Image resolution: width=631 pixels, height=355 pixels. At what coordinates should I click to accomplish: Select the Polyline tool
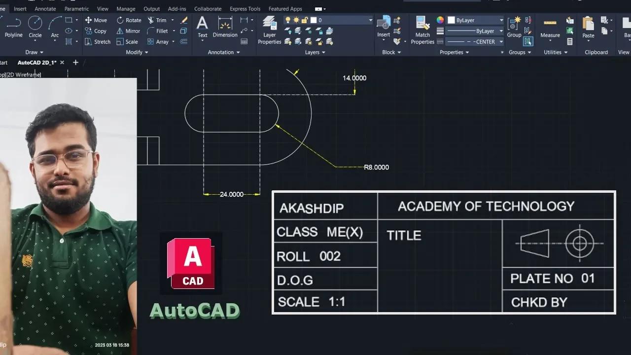click(x=13, y=28)
